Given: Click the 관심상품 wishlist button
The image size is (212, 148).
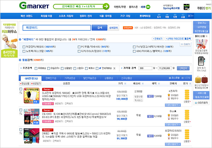Looking at the screenshot, I should click(25, 84).
